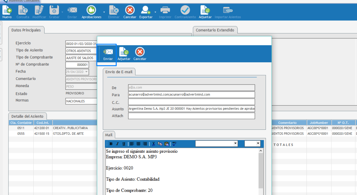Toggle bold formatting in mail editor
Image resolution: width=357 pixels, height=195 pixels.
[111, 144]
